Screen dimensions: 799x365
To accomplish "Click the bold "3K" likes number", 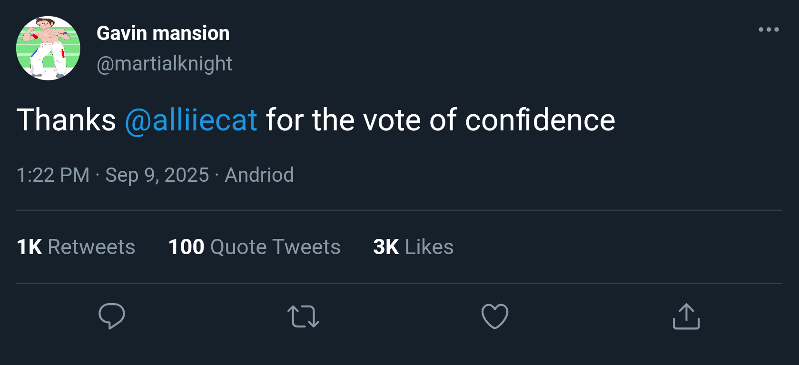I will point(386,247).
